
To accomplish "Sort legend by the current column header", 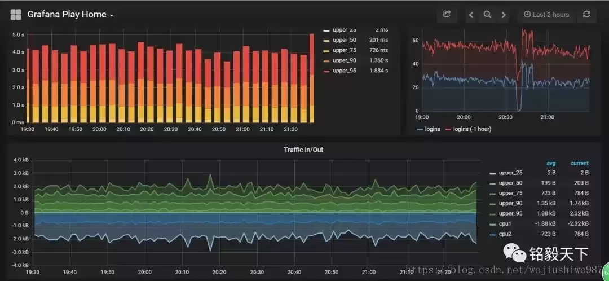I will tap(580, 163).
